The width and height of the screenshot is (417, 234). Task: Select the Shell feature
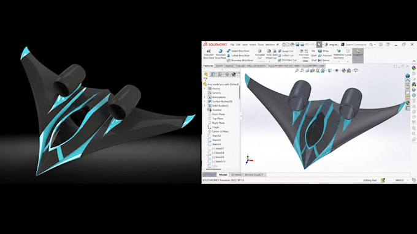tap(314, 60)
